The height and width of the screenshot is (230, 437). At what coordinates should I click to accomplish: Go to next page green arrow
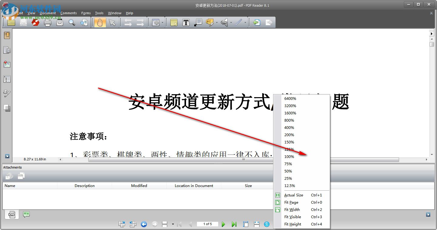(x=223, y=224)
